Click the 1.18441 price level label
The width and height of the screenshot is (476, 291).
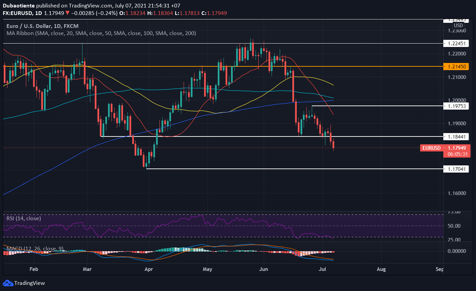(457, 136)
